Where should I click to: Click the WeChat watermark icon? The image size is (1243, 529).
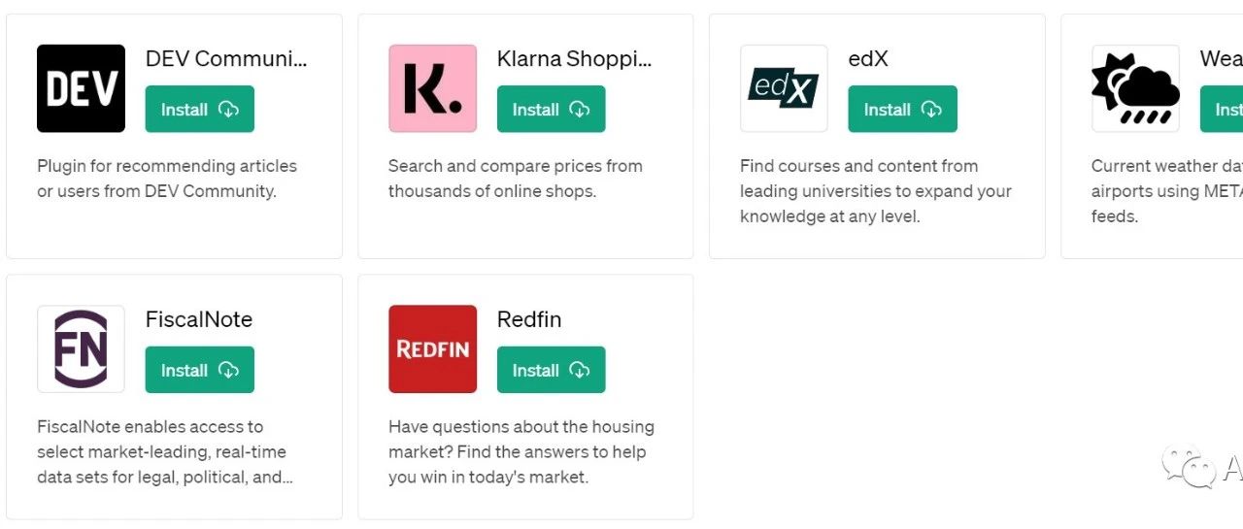click(1189, 467)
